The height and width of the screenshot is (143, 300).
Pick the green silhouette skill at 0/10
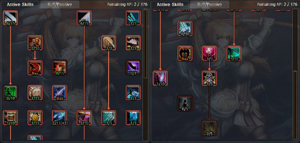[10, 93]
